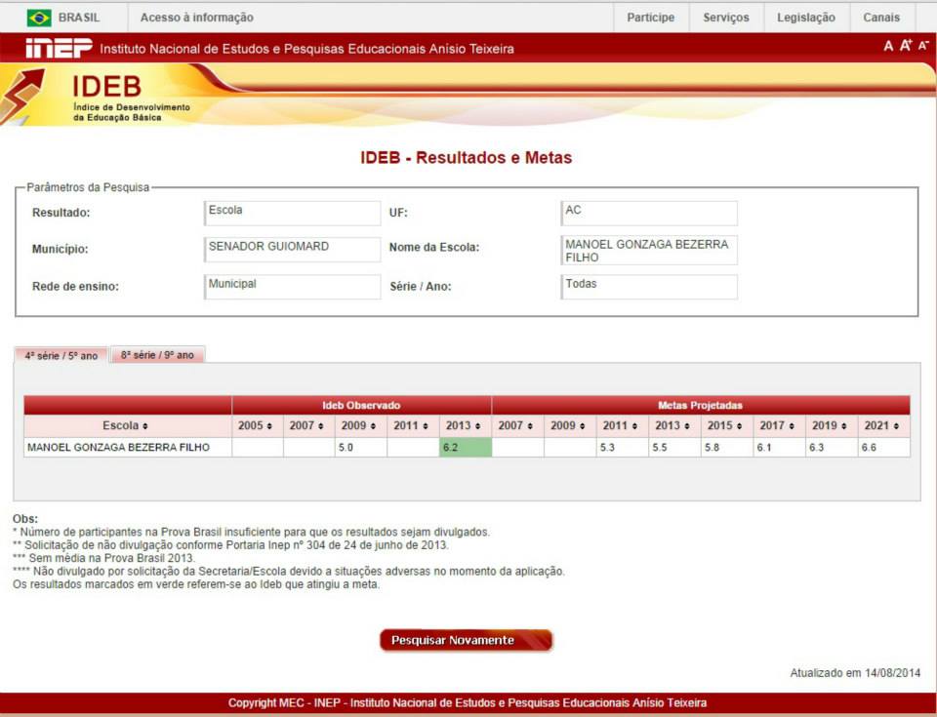Image resolution: width=937 pixels, height=717 pixels.
Task: Click the Portaria Inep nº 304 note
Action: click(230, 545)
